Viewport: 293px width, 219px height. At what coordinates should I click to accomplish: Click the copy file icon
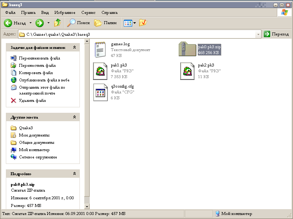pos(14,73)
